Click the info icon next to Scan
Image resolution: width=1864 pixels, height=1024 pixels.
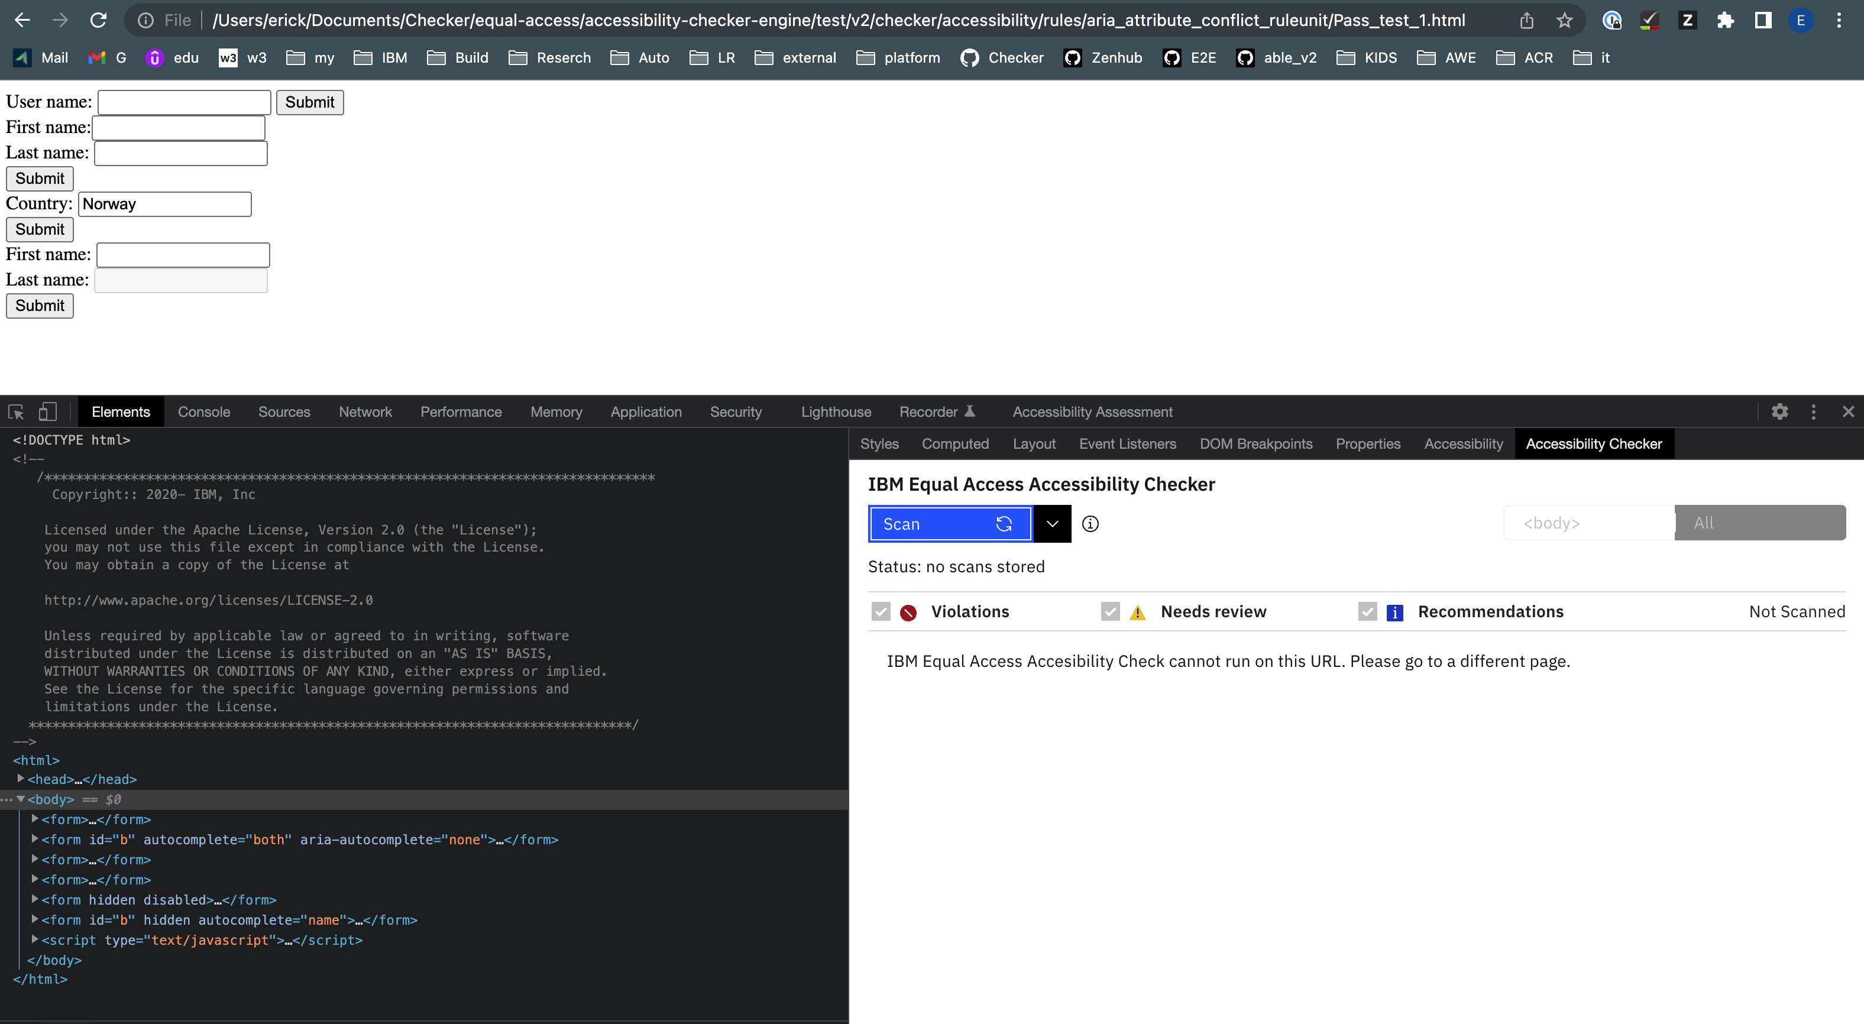pyautogui.click(x=1090, y=523)
